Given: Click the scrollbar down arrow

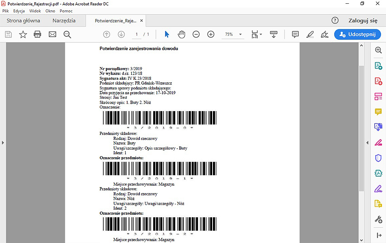Looking at the screenshot, I should click(361, 240).
